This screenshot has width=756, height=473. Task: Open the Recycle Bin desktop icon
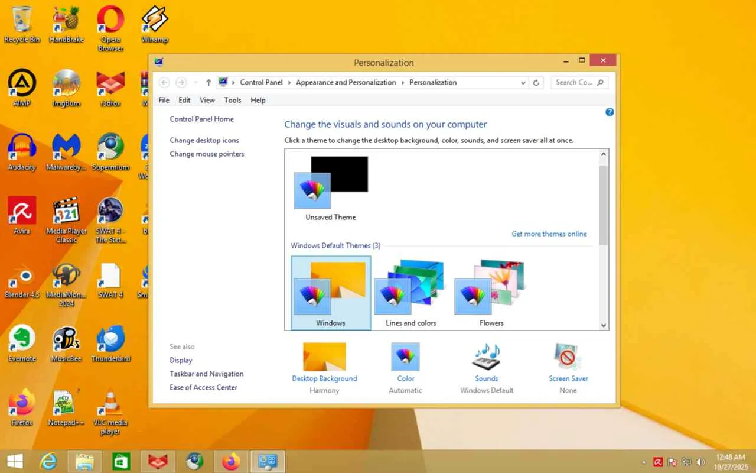click(x=22, y=24)
